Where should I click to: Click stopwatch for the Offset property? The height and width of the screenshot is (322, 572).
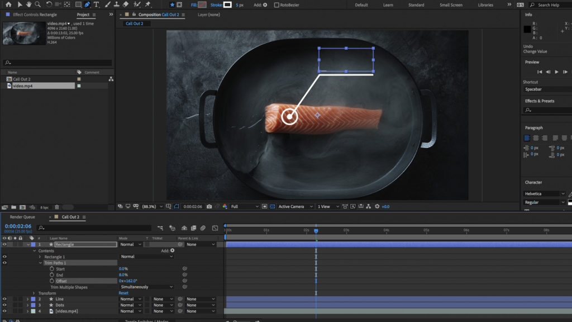coord(52,281)
